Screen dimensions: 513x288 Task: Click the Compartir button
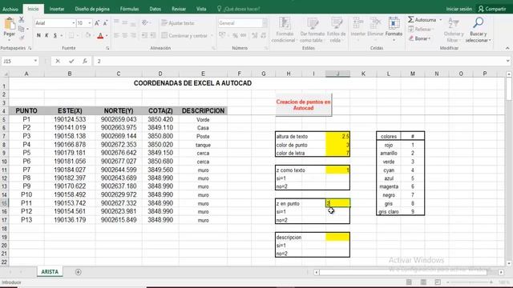[x=492, y=9]
